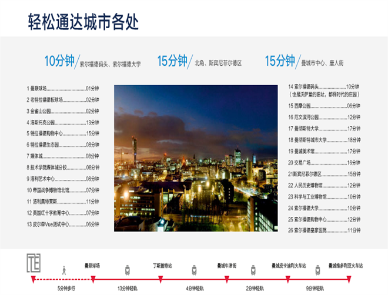Click the 5分钟步行 duration label
Image resolution: width=388 pixels, height=295 pixels.
(66, 289)
